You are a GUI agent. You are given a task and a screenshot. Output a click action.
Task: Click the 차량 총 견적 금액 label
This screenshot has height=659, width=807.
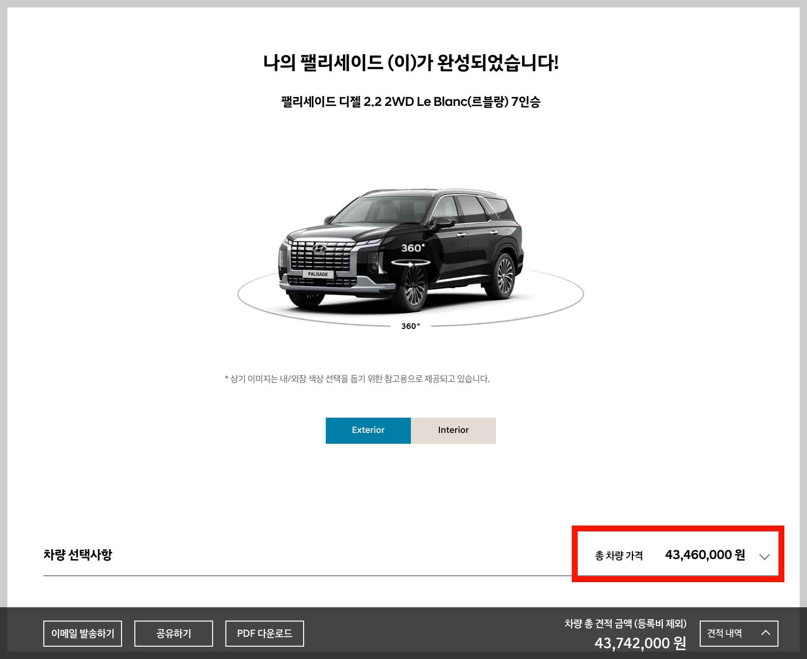pyautogui.click(x=625, y=624)
